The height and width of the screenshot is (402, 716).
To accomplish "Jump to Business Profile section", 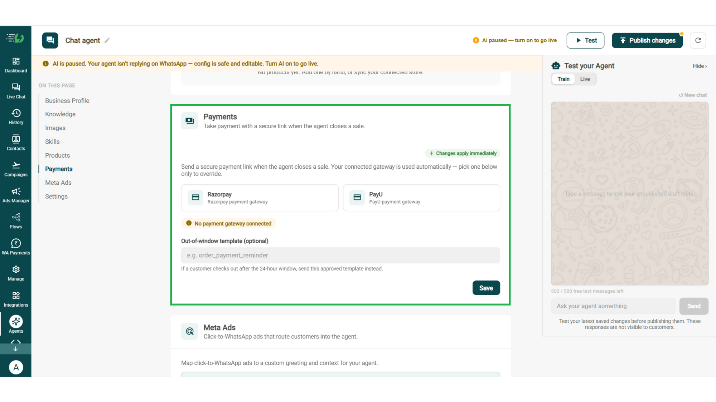I will click(67, 101).
